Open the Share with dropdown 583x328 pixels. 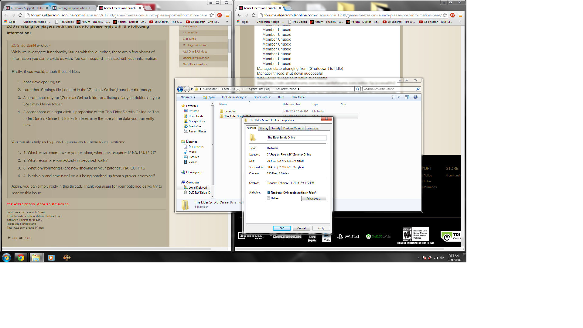[262, 97]
